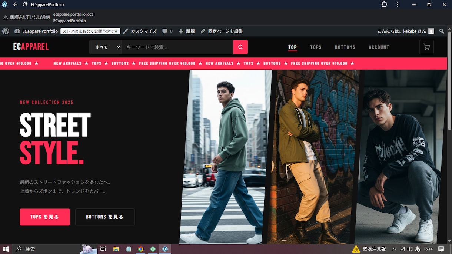Click the black sweatshirt model photo
452x254 pixels.
pyautogui.click(x=401, y=157)
